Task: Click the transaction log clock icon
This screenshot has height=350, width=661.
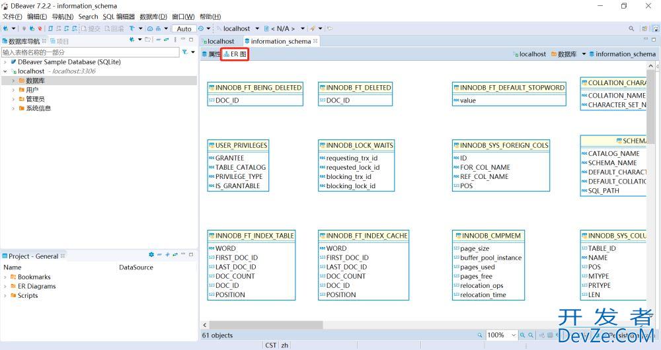Action: [x=201, y=28]
